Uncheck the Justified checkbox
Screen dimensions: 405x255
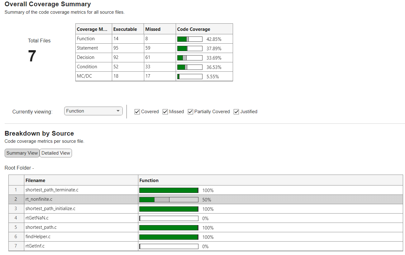236,112
